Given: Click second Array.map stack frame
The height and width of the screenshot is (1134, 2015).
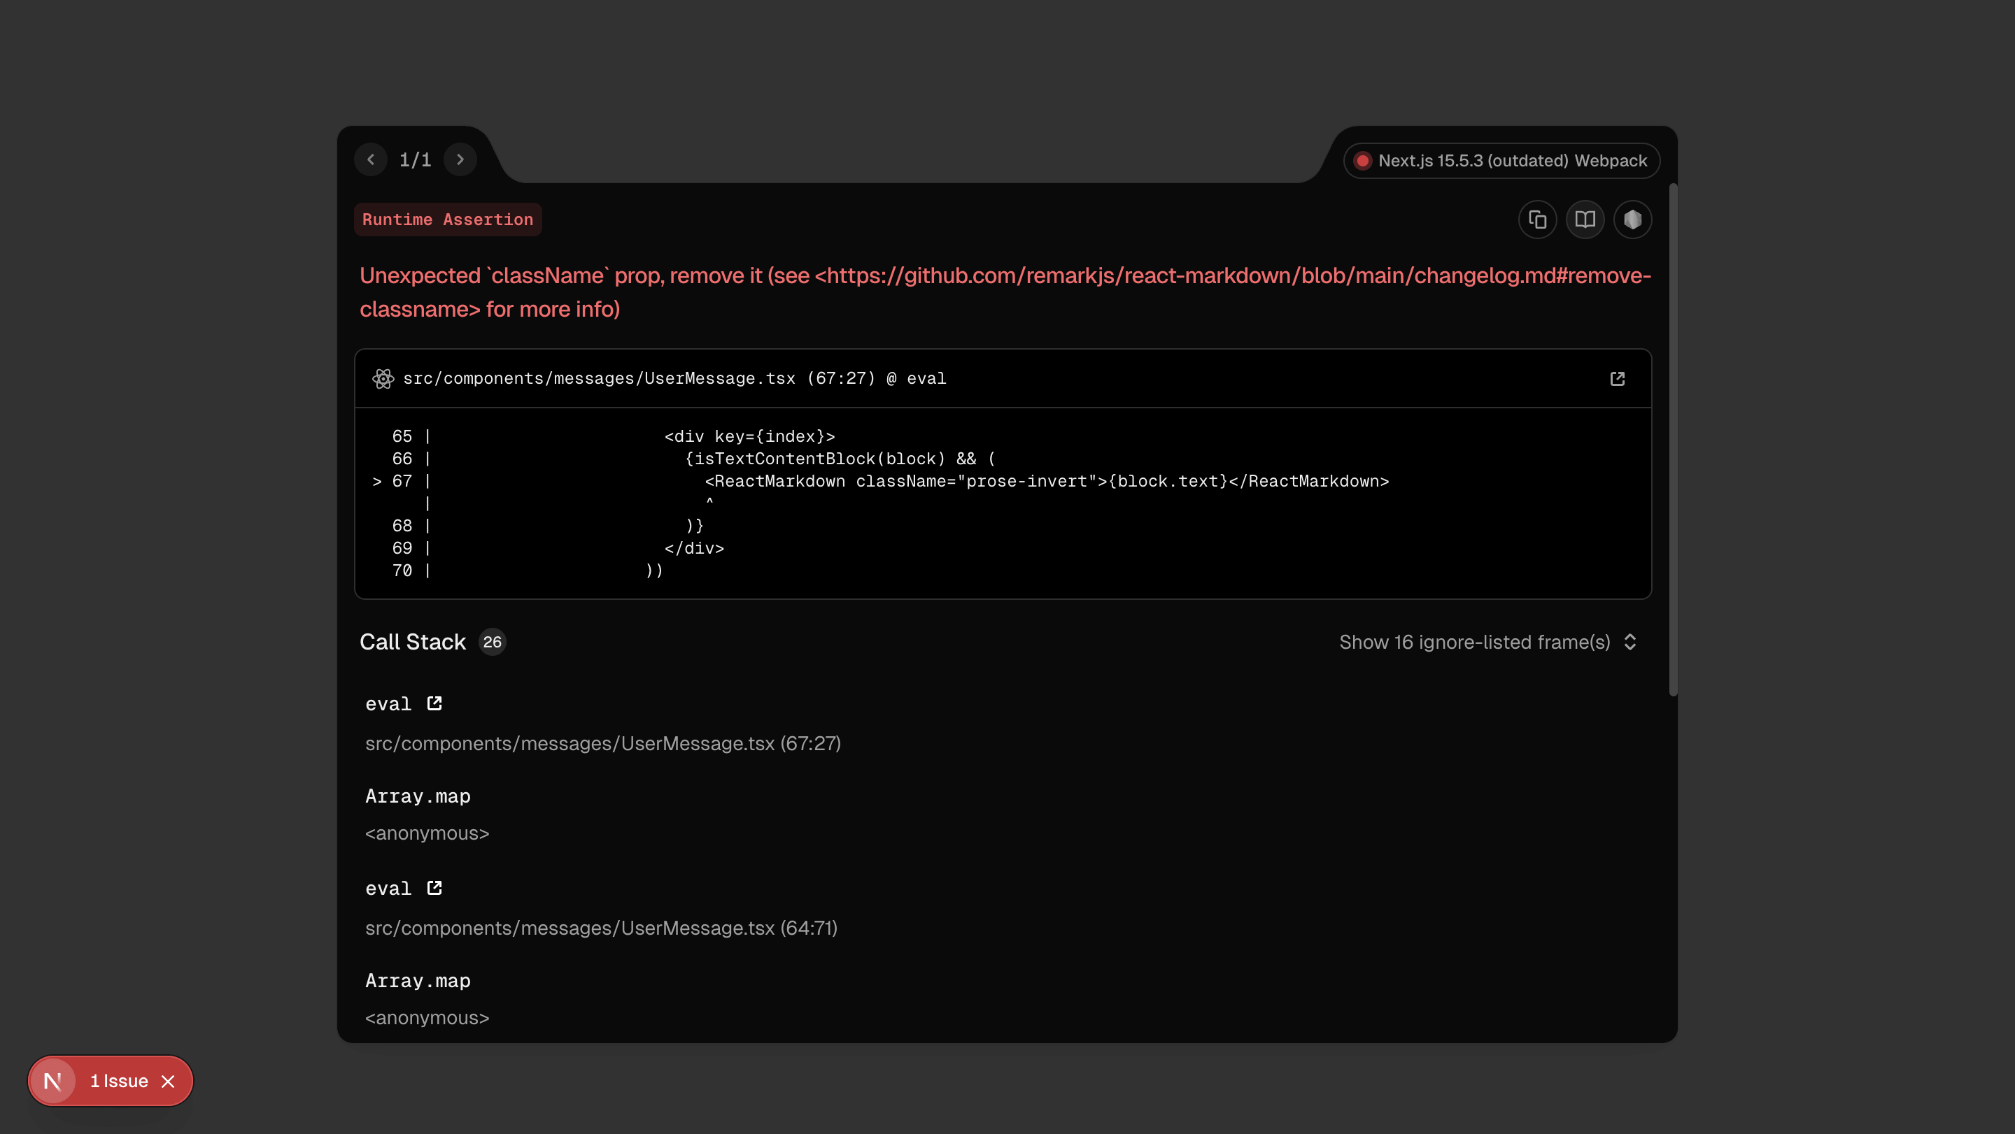Looking at the screenshot, I should (x=418, y=981).
